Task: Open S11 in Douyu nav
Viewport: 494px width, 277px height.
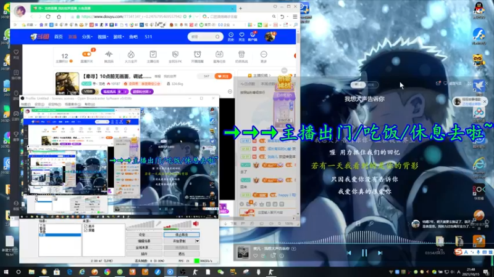Action: coord(148,37)
